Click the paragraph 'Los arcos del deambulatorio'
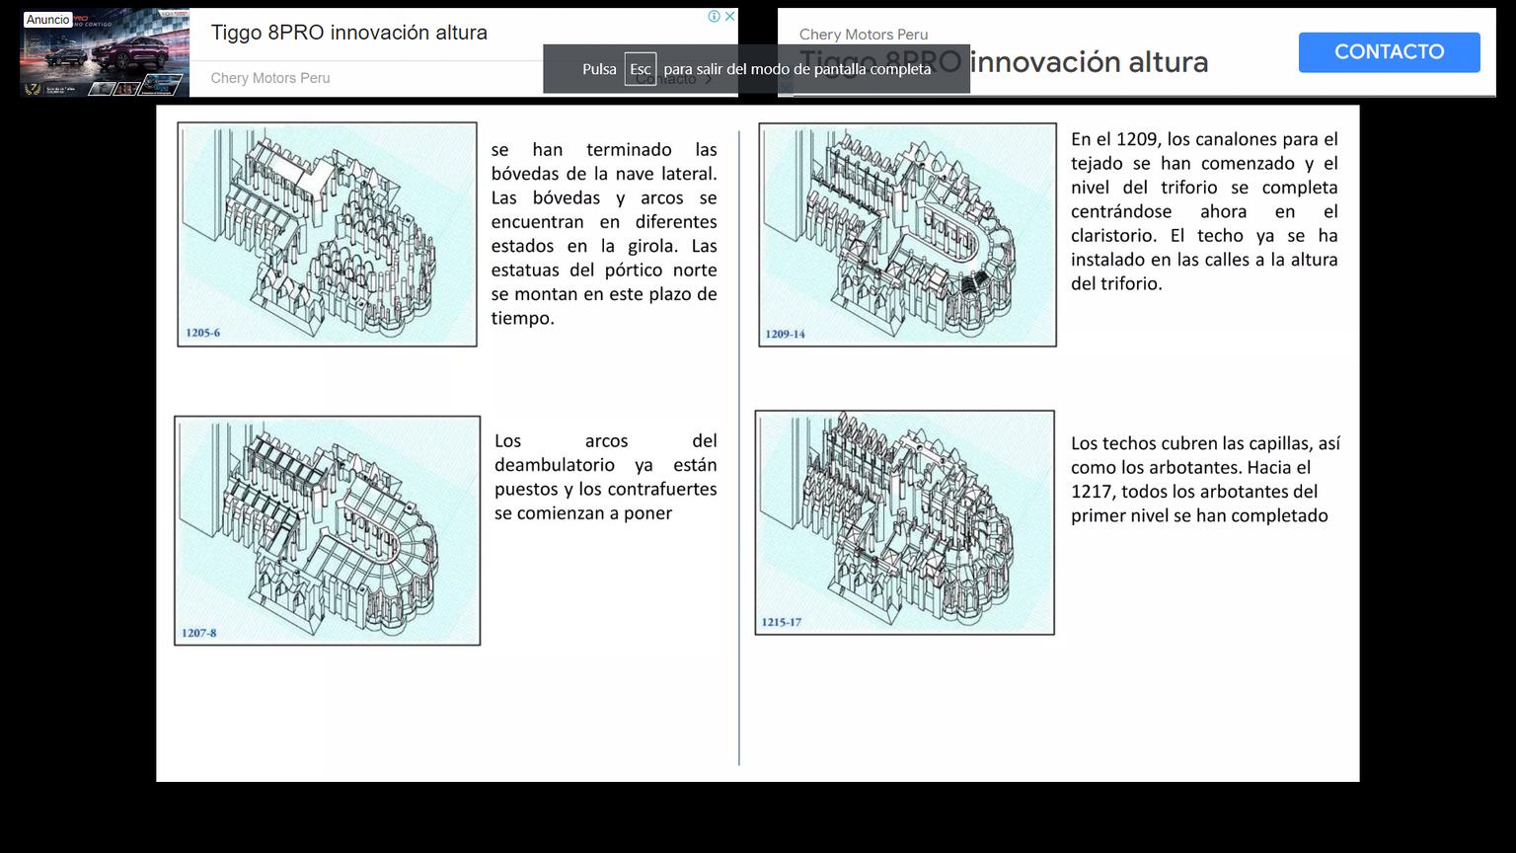This screenshot has height=853, width=1516. (x=606, y=477)
